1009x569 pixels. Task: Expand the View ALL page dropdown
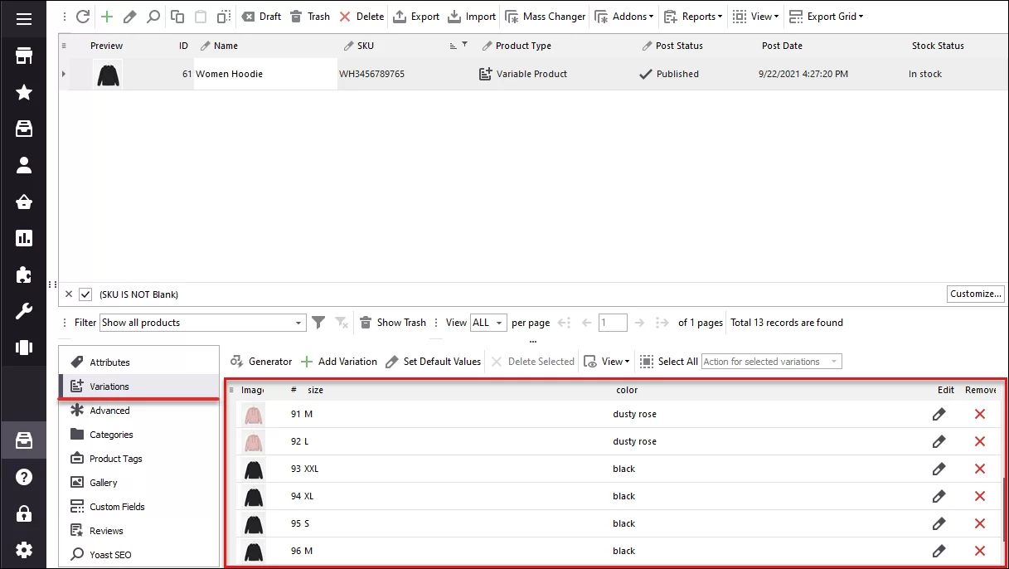pos(488,323)
